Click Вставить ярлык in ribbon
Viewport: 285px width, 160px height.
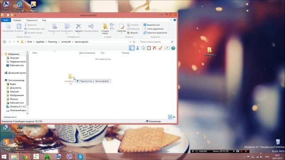33,33
